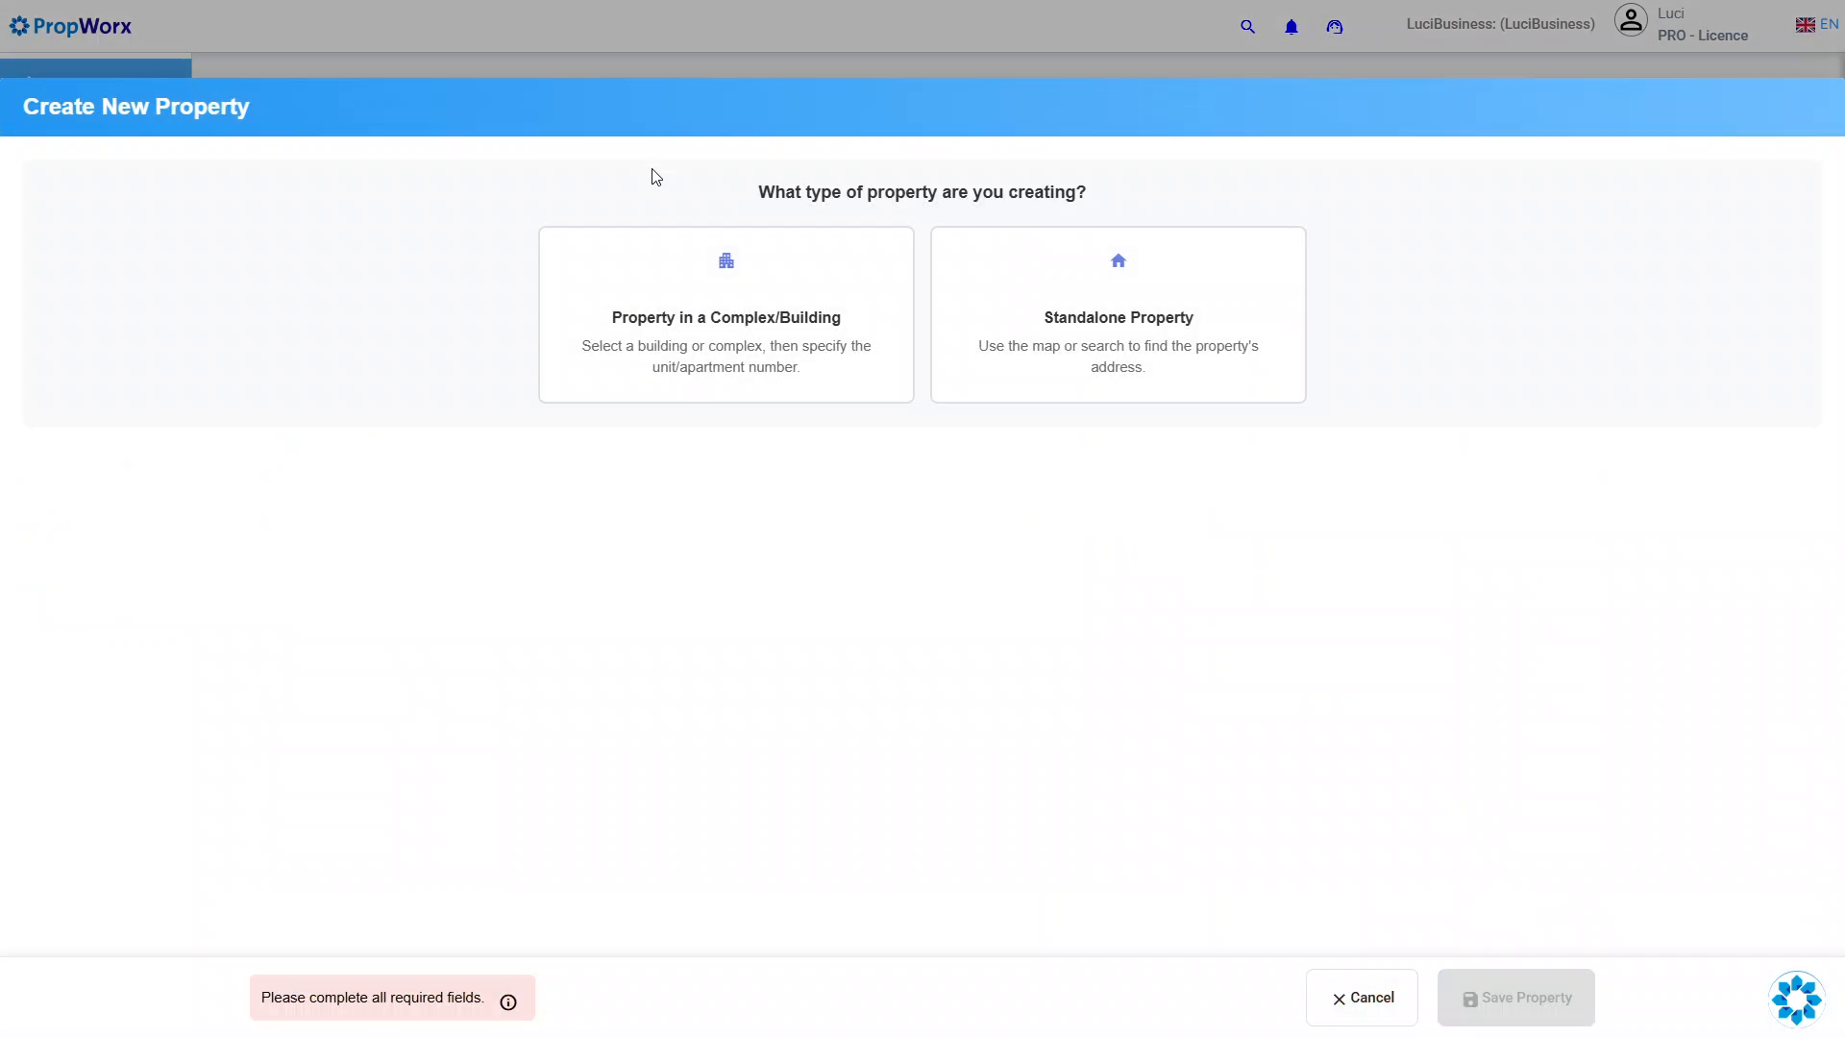Click the PRO - Licence label
Viewport: 1845px width, 1038px height.
click(x=1703, y=36)
